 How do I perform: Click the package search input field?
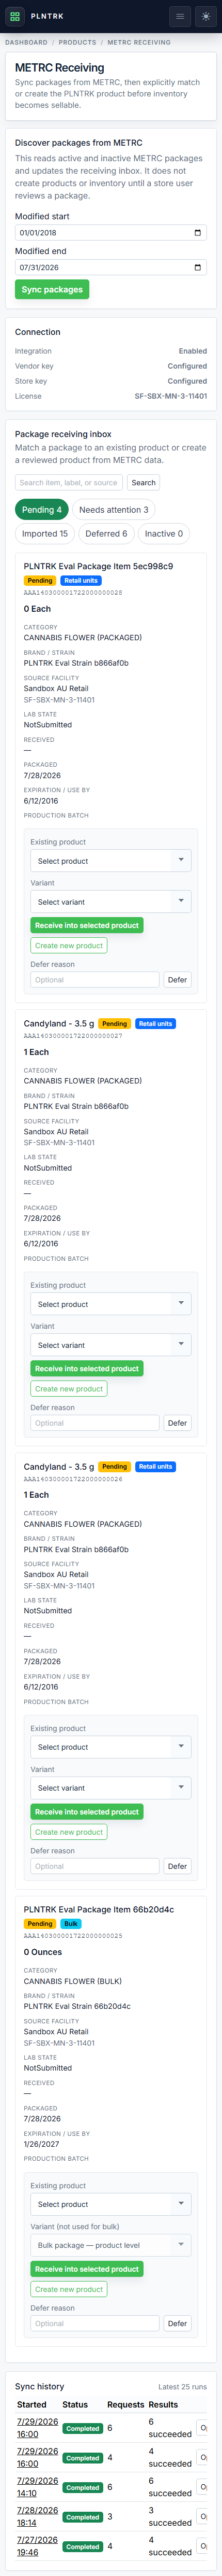69,482
